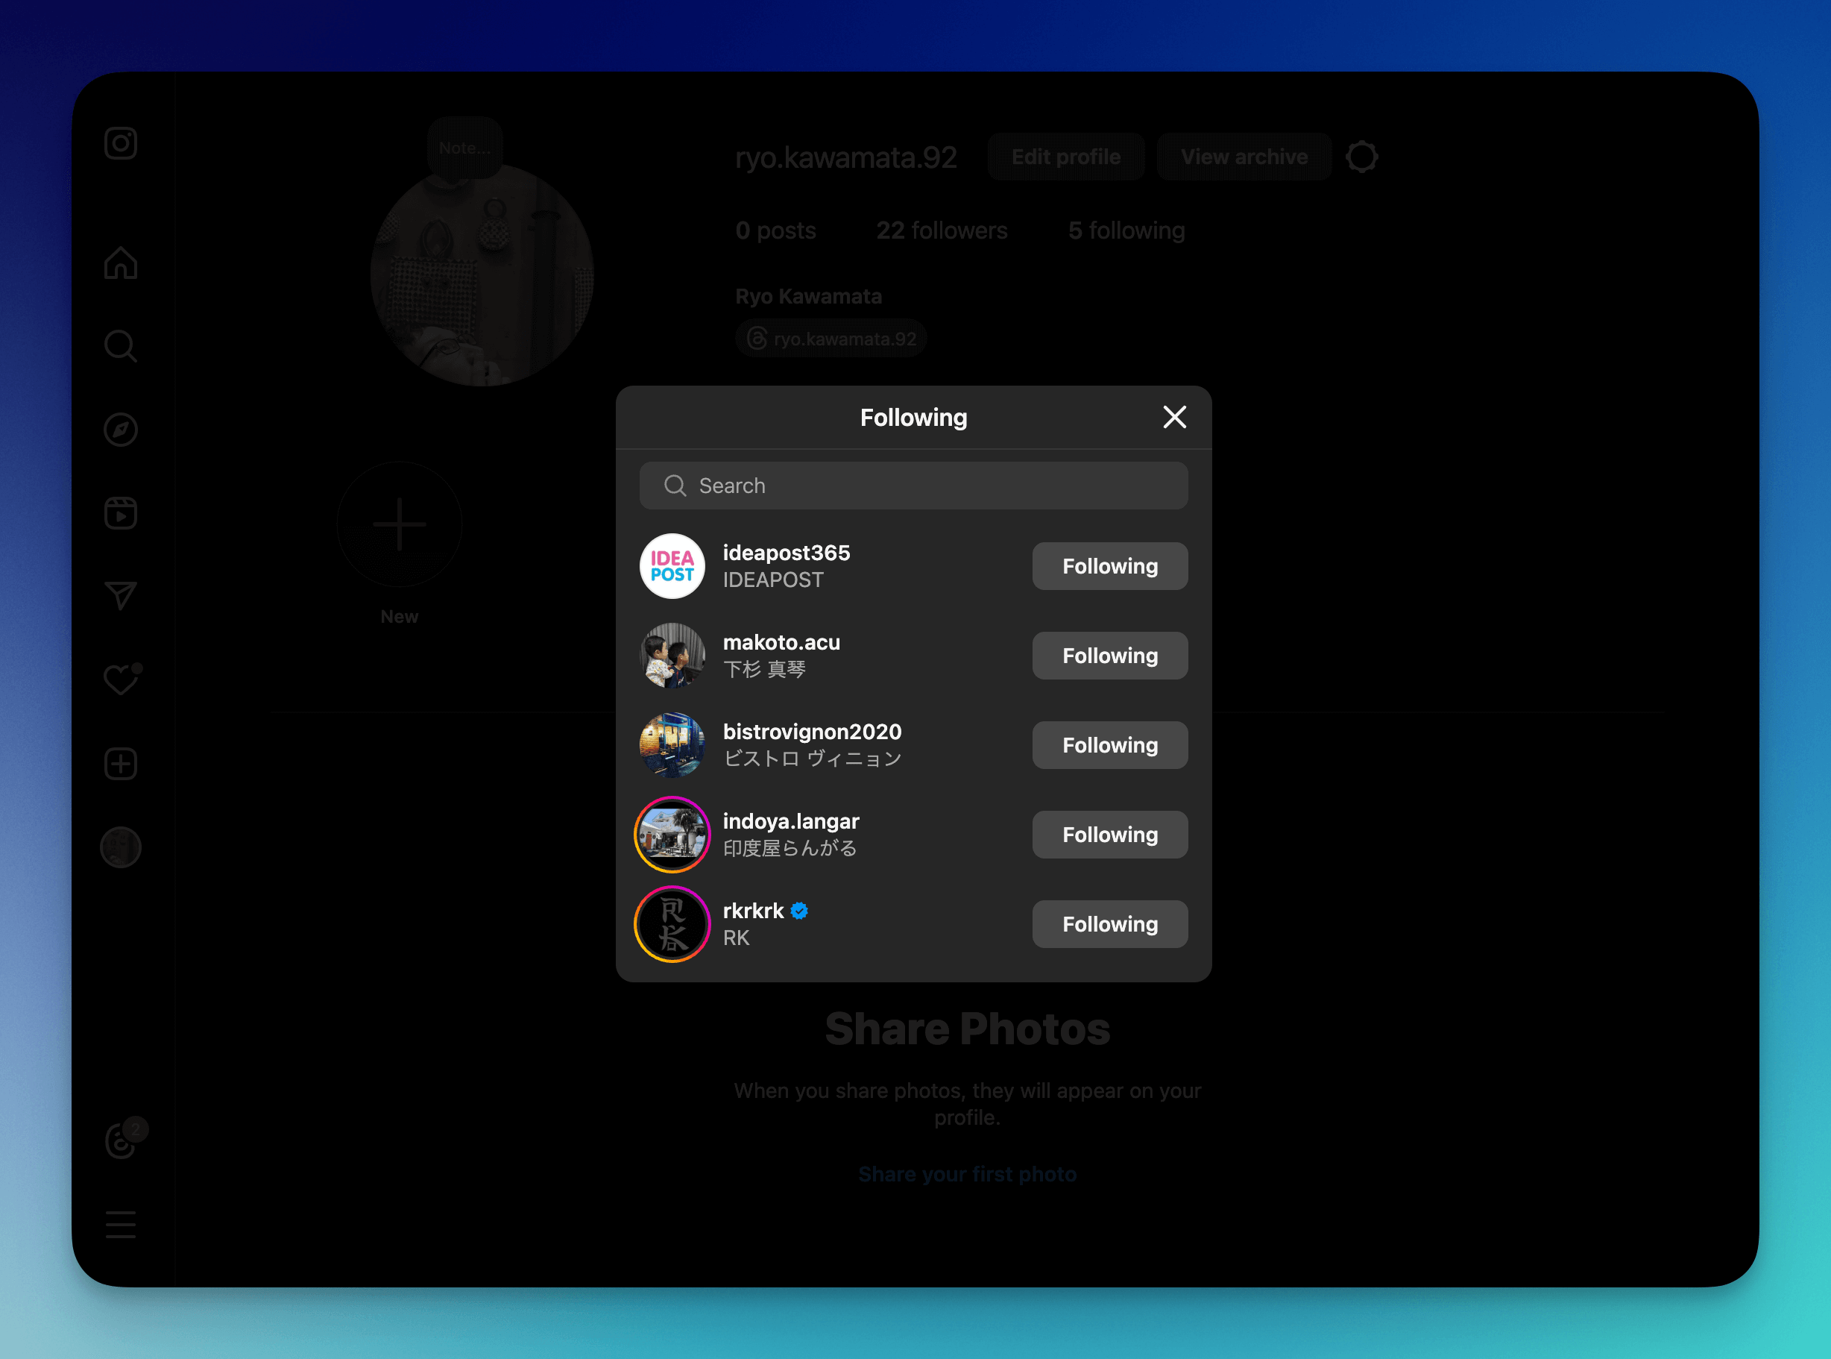The image size is (1831, 1359).
Task: Click the Edit profile button
Action: coord(1065,157)
